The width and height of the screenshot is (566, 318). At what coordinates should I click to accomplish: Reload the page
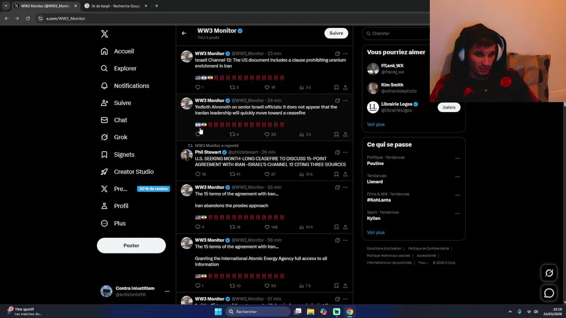point(28,19)
